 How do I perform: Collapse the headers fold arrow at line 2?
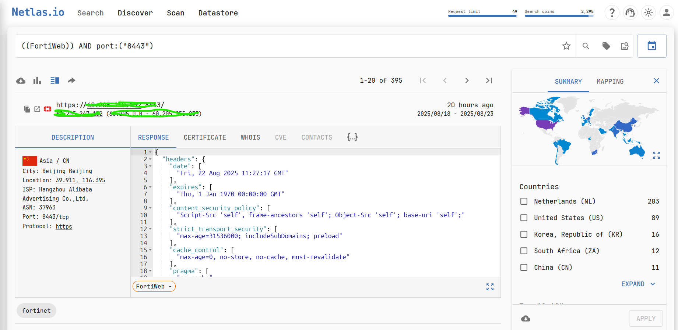pos(150,159)
